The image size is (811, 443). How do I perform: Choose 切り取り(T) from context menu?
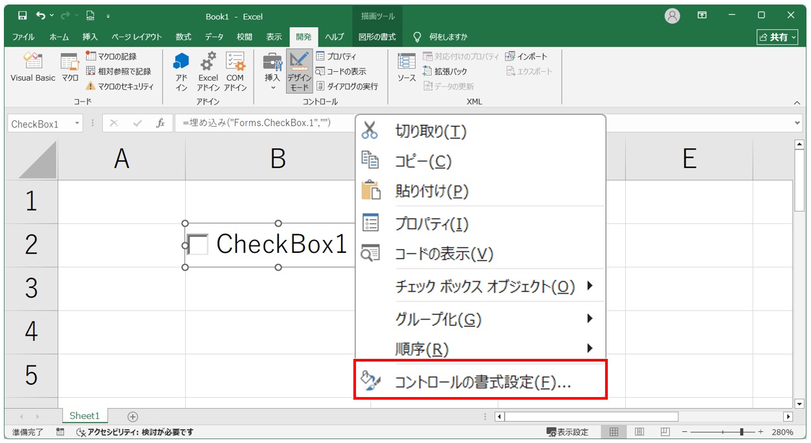(480, 131)
